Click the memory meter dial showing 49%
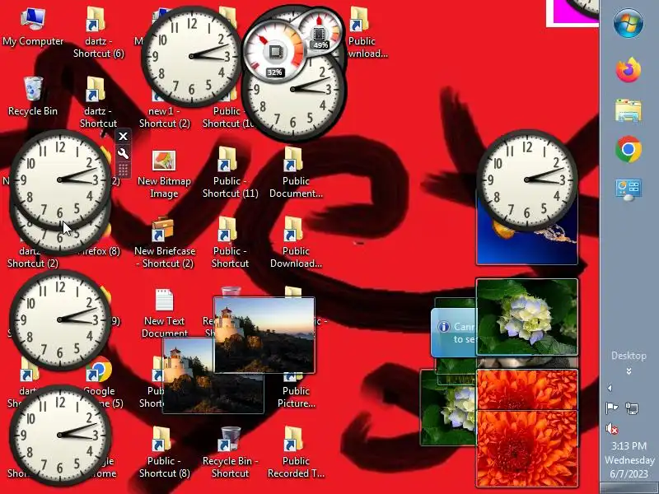This screenshot has height=494, width=659. [320, 31]
